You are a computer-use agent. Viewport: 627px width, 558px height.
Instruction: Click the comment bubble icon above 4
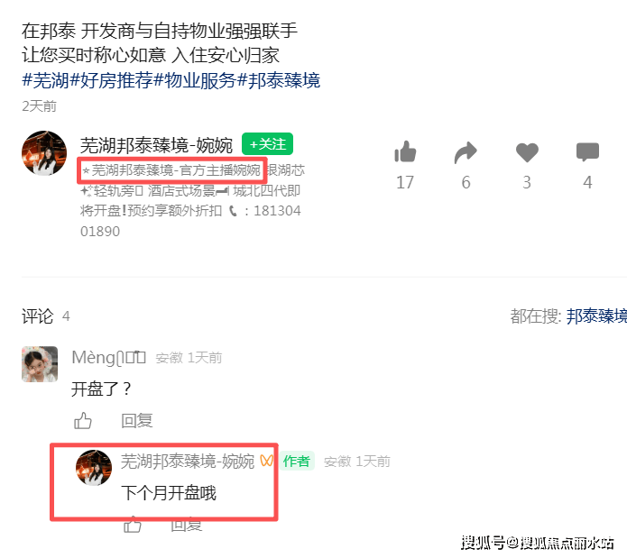[587, 151]
